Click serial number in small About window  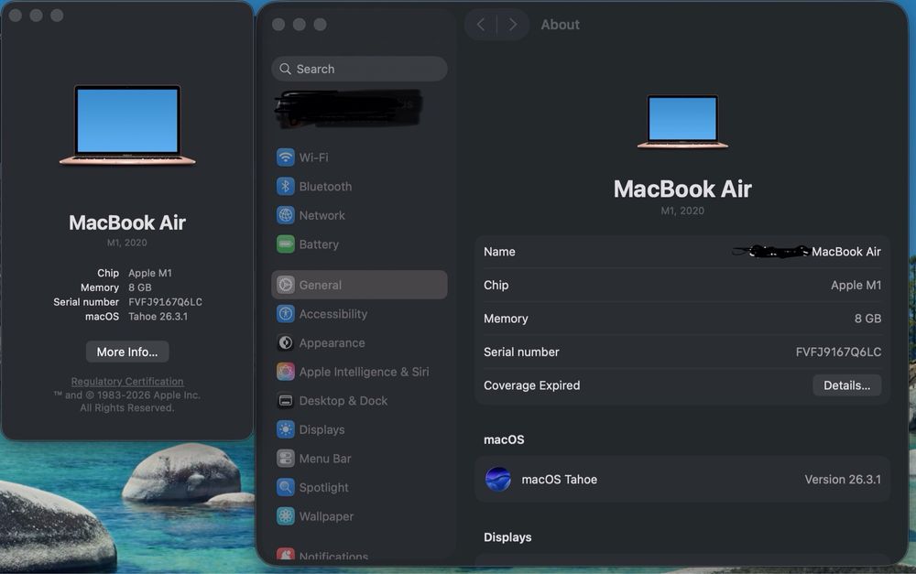[x=165, y=302]
